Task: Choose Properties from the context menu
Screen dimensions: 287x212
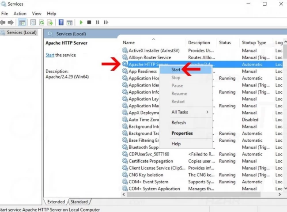Action: click(186, 133)
